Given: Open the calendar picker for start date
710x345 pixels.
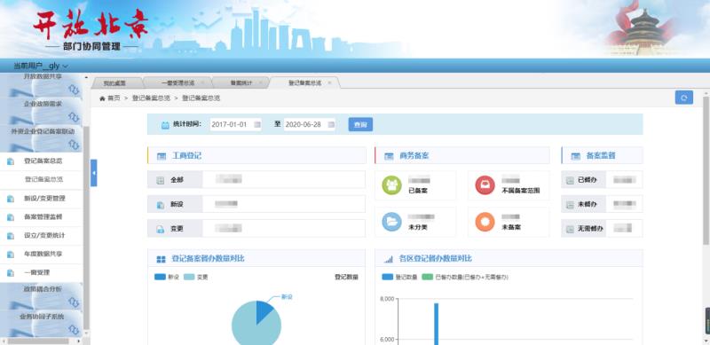Looking at the screenshot, I should 256,124.
